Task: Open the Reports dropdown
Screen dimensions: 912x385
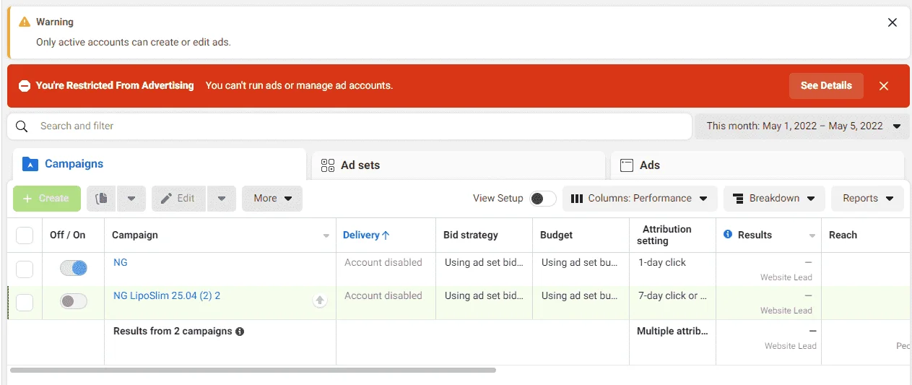Action: (868, 199)
